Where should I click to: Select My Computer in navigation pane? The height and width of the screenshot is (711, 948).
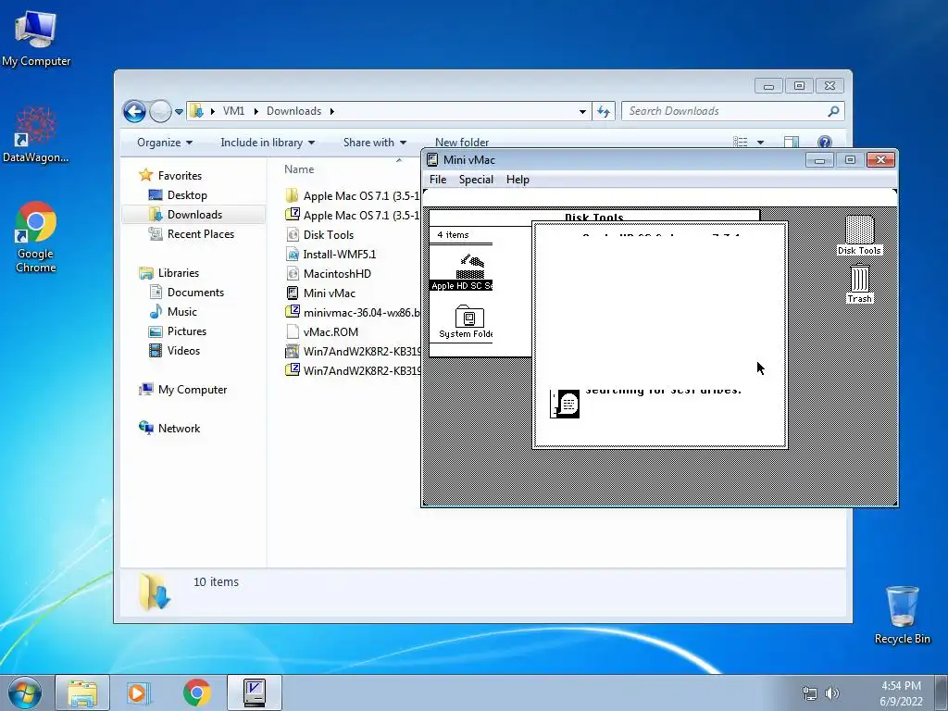pyautogui.click(x=193, y=390)
